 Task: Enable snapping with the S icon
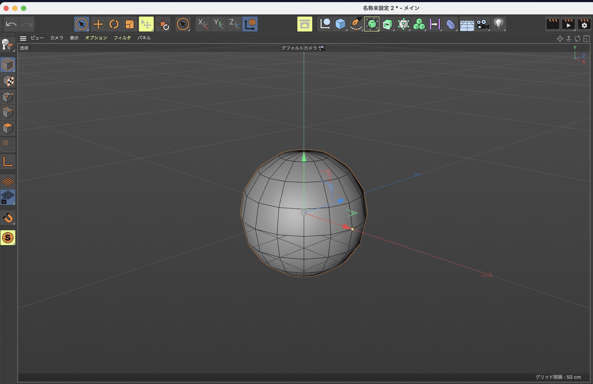[x=8, y=238]
